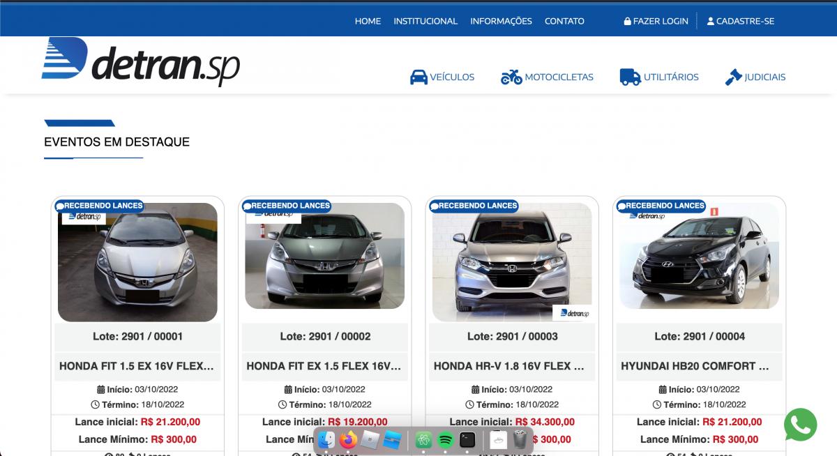The image size is (837, 456).
Task: Open the Motocicletas category
Action: tap(547, 77)
